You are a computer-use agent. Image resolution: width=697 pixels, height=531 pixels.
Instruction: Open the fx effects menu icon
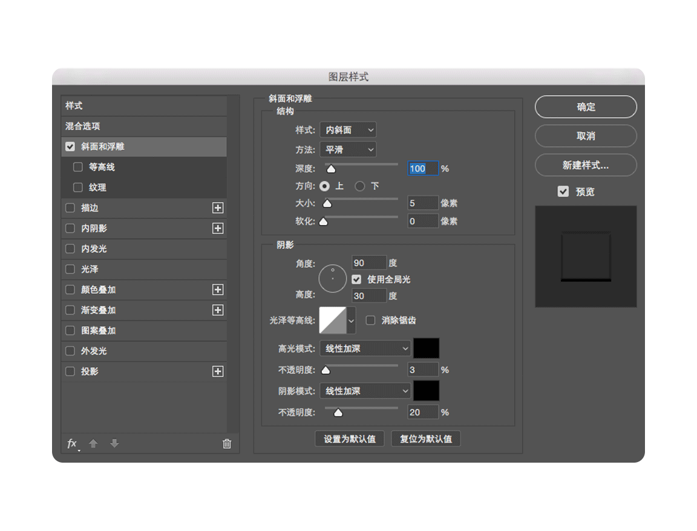tap(73, 443)
